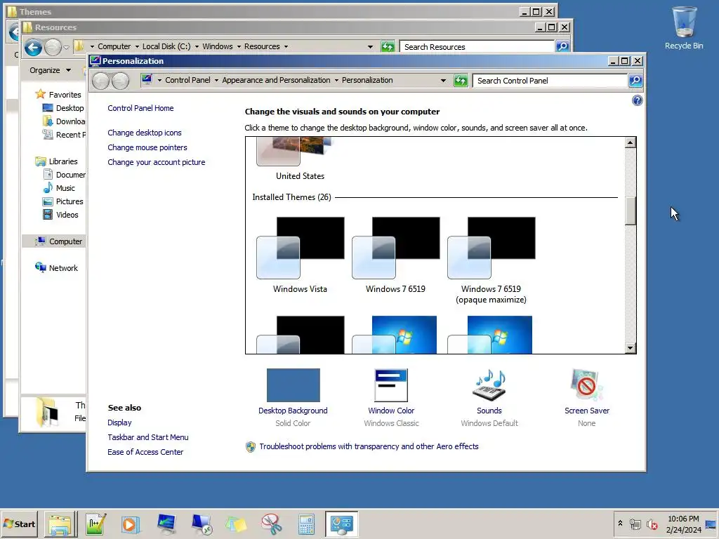Click the Start button
The width and height of the screenshot is (719, 539).
(x=20, y=524)
